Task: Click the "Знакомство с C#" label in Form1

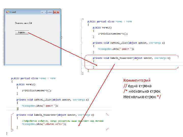Action: pos(23,23)
